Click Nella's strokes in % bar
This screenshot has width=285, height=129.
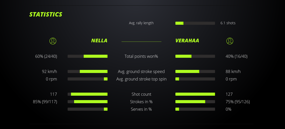pos(88,102)
